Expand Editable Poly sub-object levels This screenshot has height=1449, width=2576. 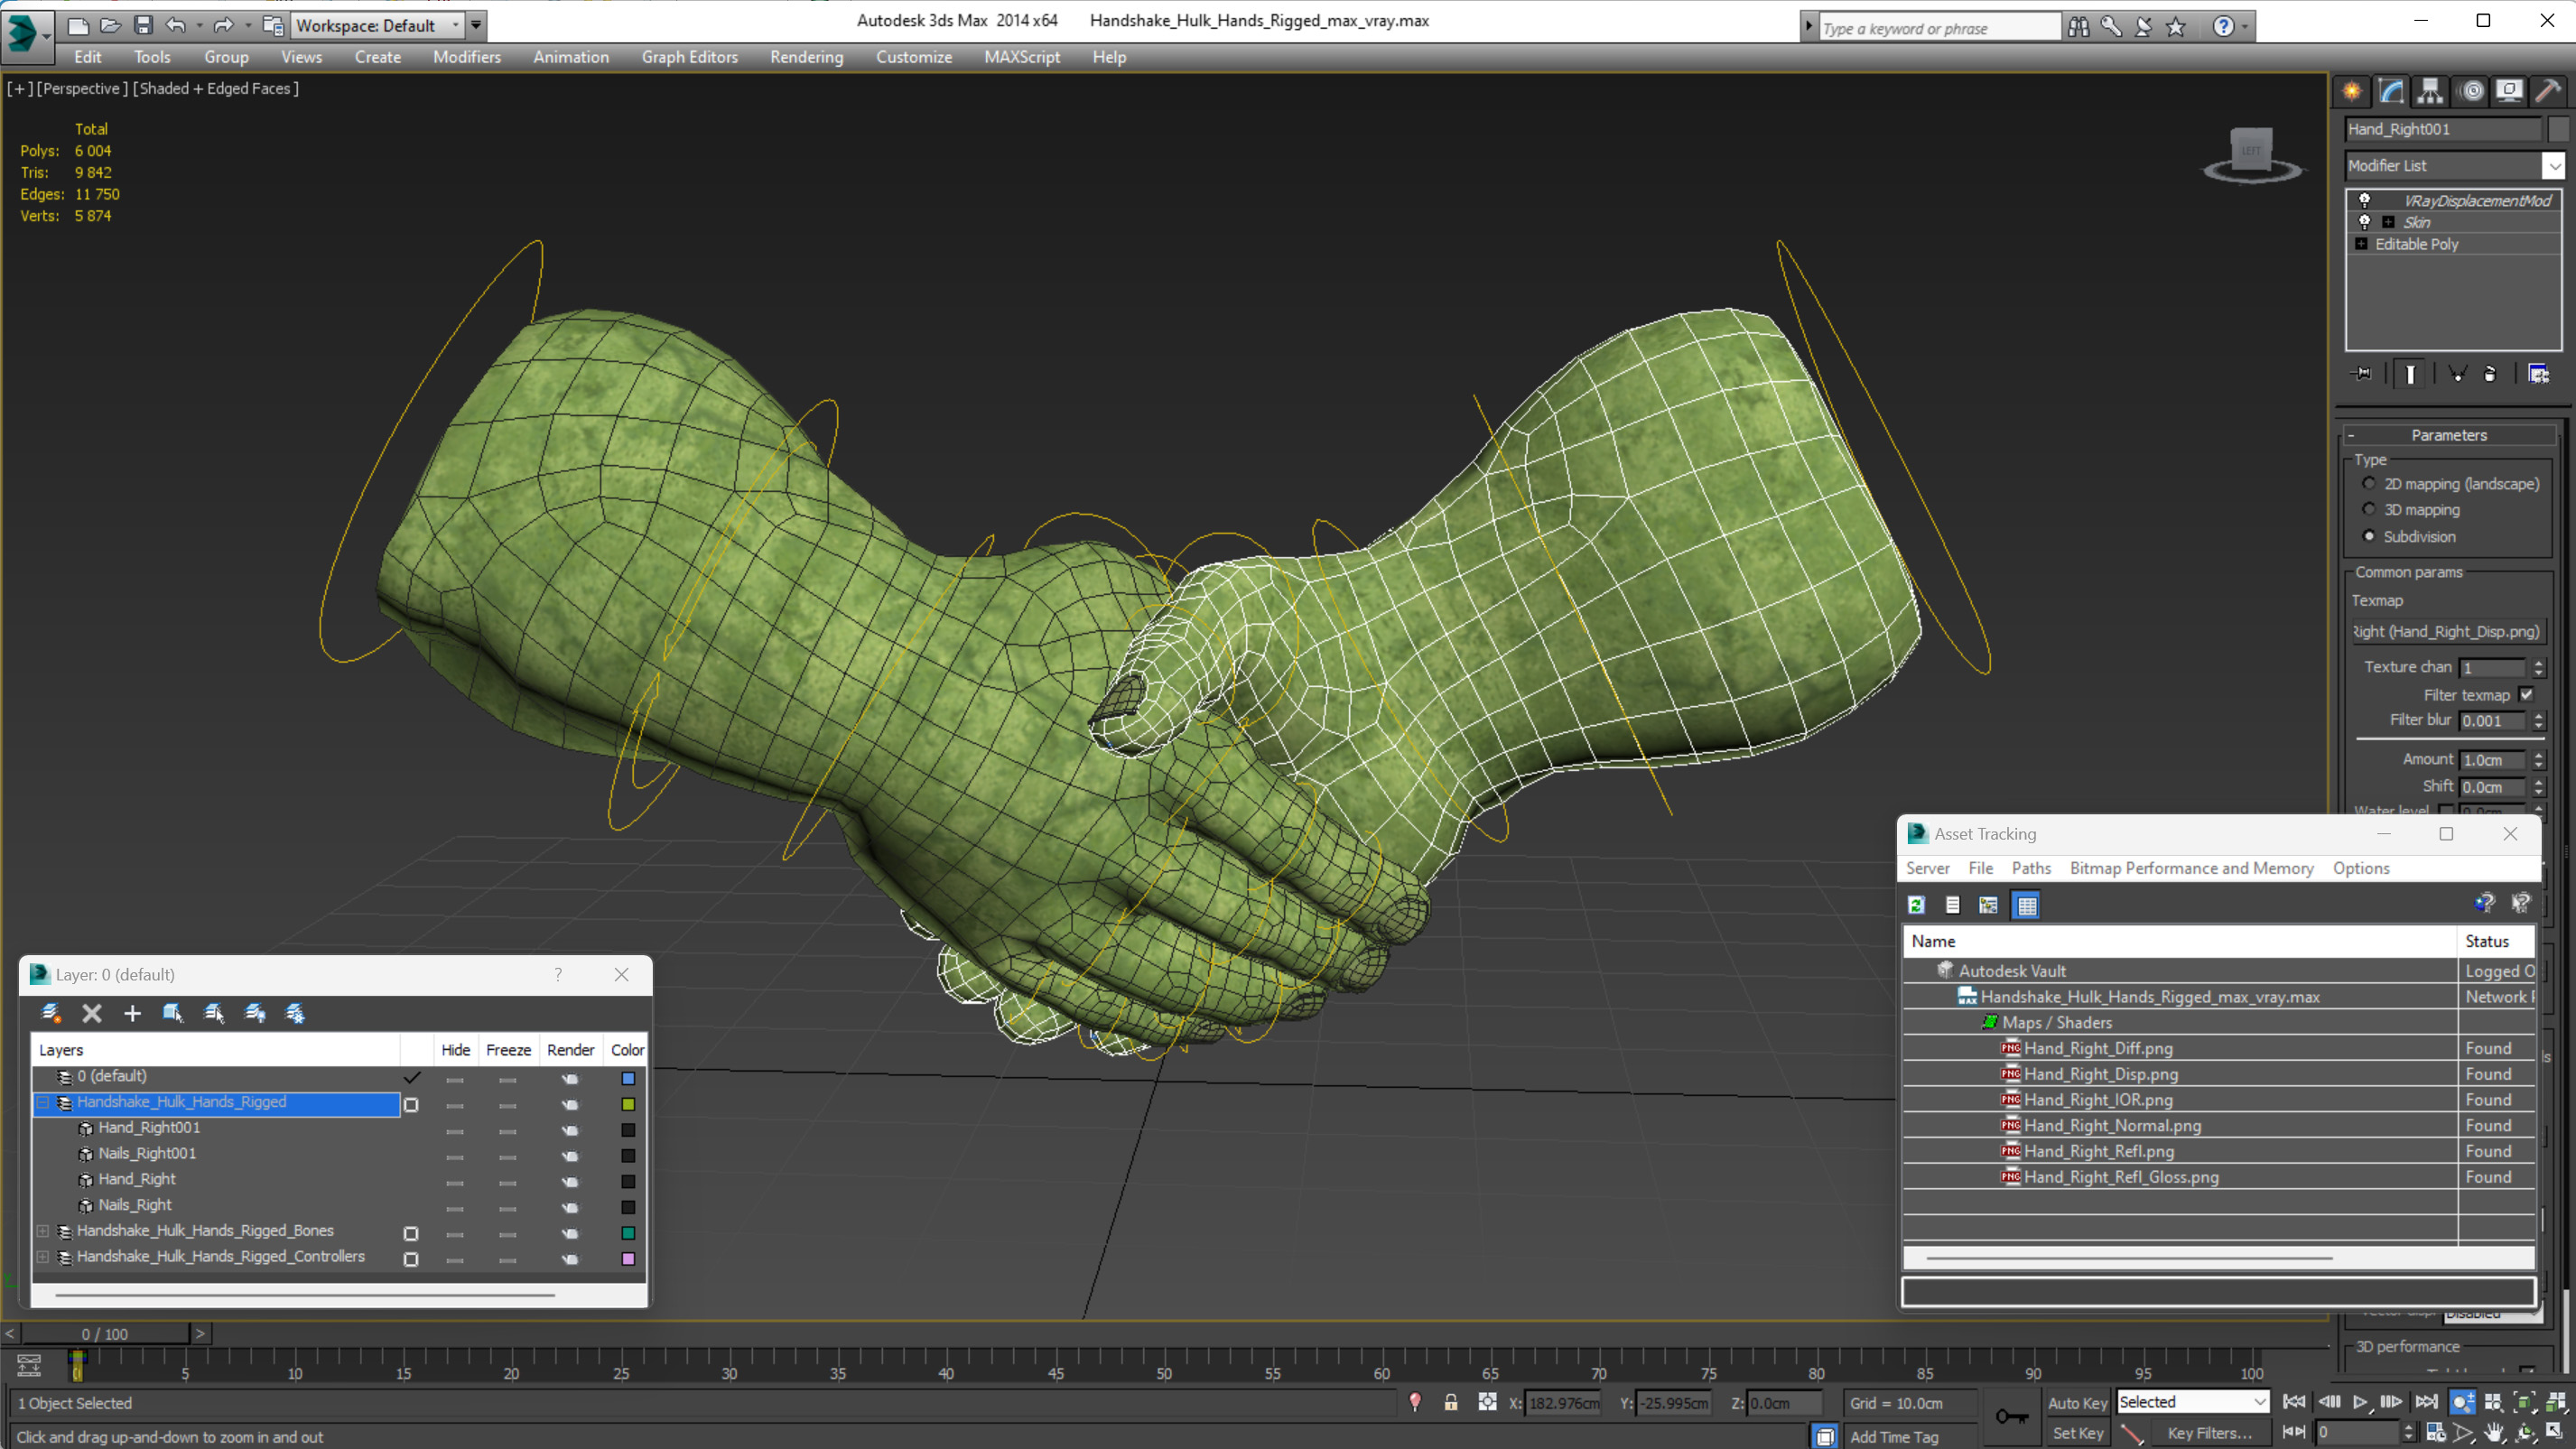2362,244
